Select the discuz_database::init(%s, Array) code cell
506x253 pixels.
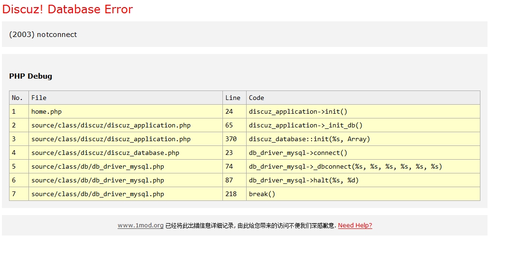[x=309, y=139]
